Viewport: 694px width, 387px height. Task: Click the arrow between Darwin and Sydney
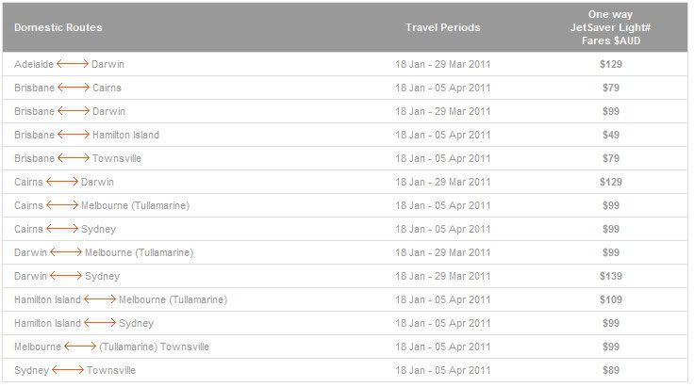(66, 276)
